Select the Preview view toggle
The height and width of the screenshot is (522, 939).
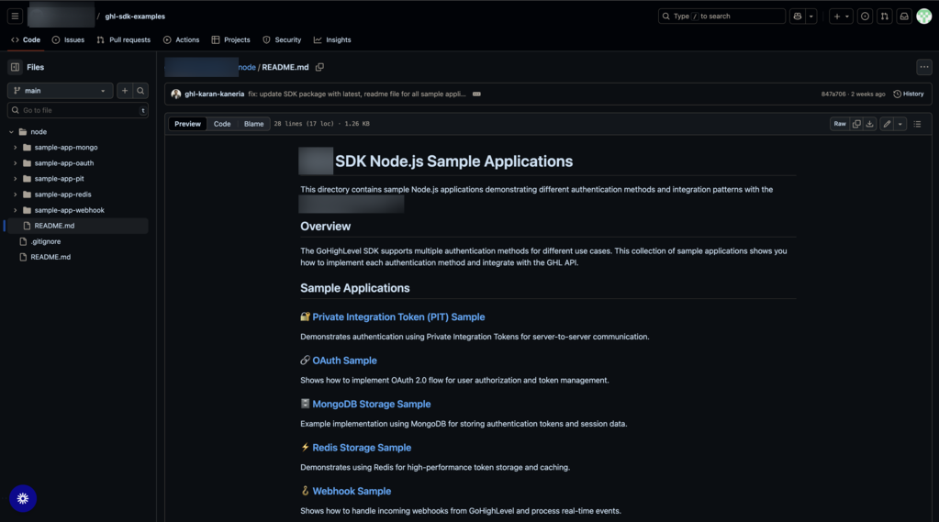[x=187, y=124]
